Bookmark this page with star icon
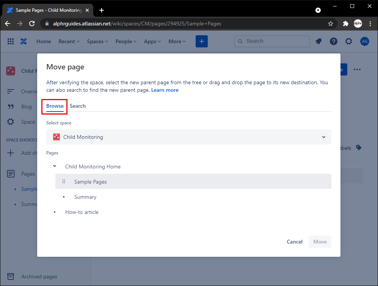This screenshot has height=286, width=378. 331,24
